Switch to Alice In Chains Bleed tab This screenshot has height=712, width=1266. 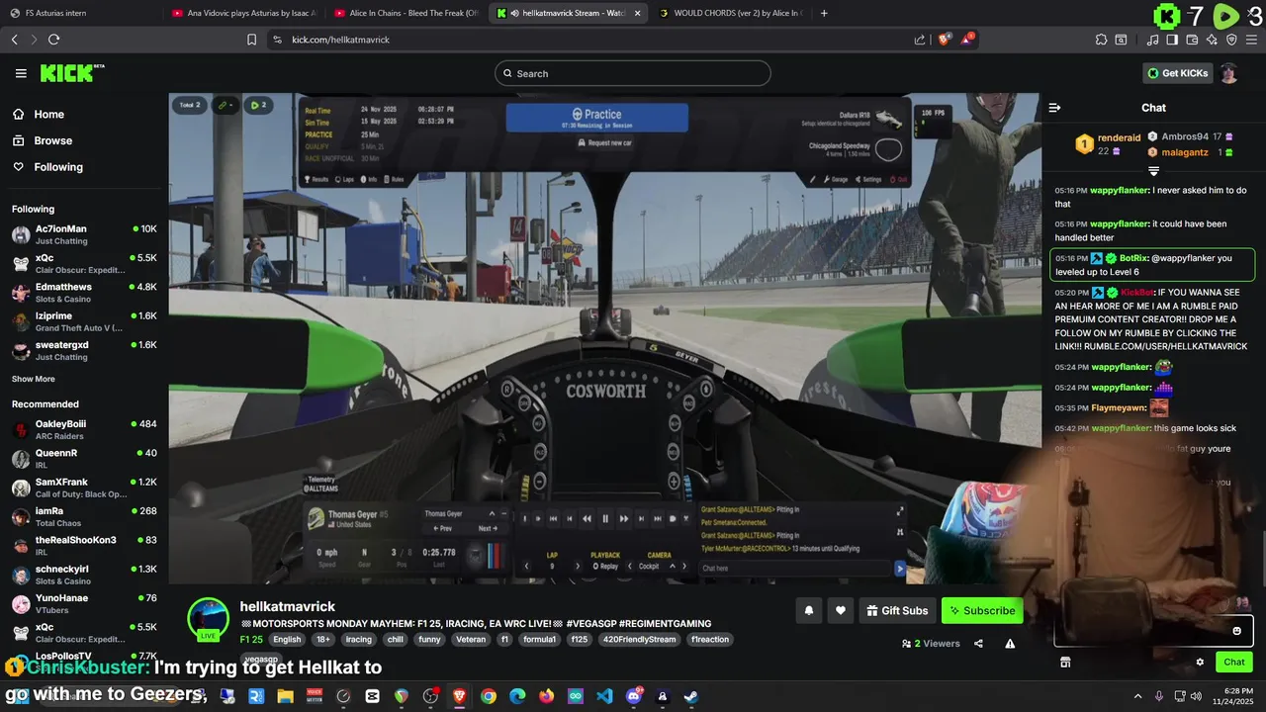click(407, 13)
